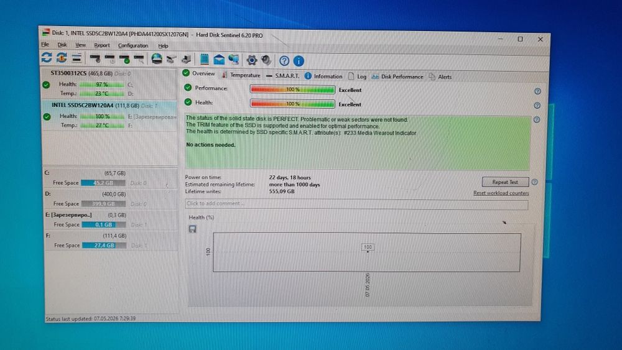Click the help icon beside status text box
Image resolution: width=622 pixels, height=350 pixels.
point(537,119)
